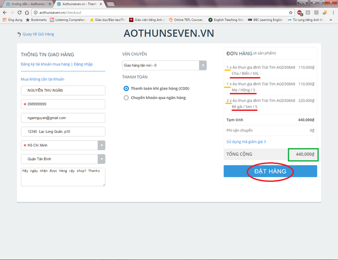Reload the checkout page
The width and height of the screenshot is (338, 260).
tap(19, 12)
